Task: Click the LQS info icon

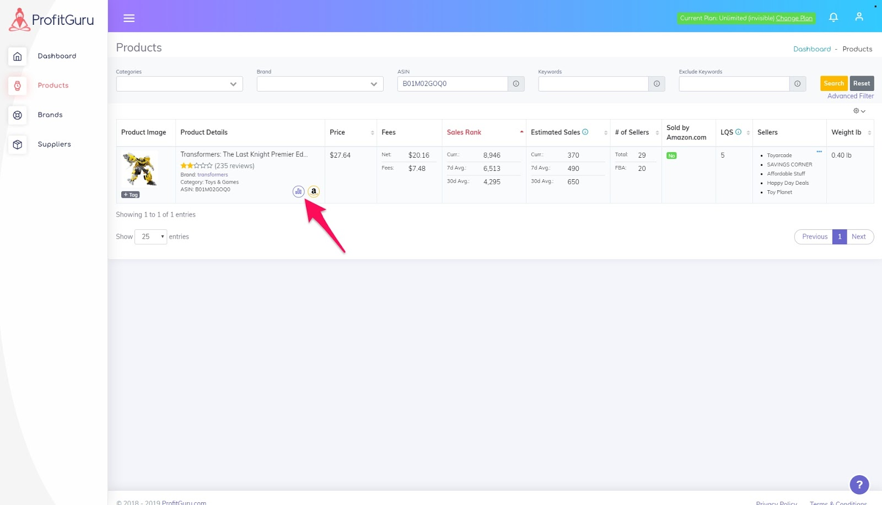Action: tap(738, 132)
